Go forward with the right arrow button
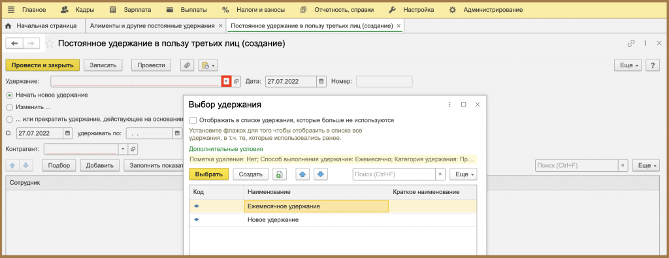 pyautogui.click(x=31, y=44)
